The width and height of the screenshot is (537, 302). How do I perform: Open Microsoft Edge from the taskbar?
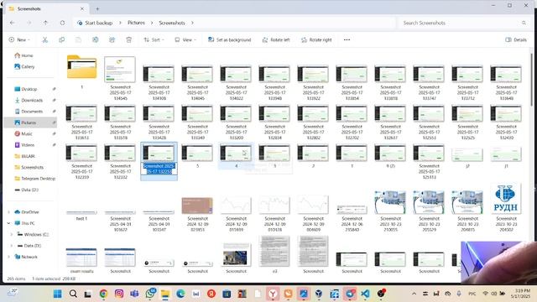pos(180,294)
